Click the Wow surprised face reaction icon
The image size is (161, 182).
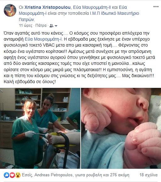coord(18,175)
